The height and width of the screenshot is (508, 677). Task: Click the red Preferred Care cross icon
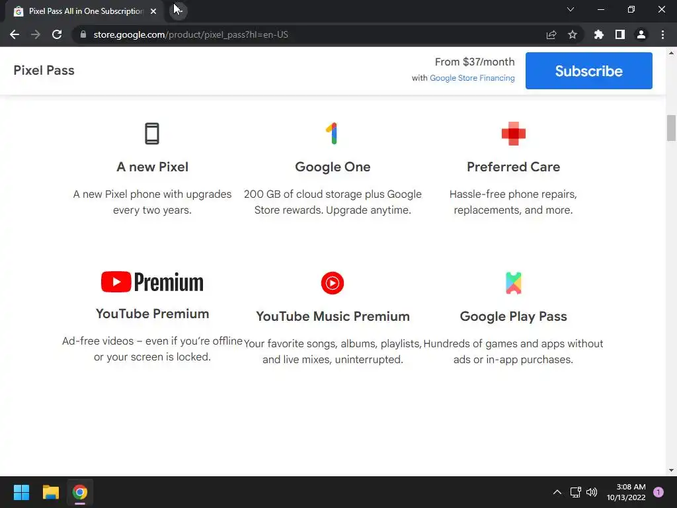click(x=513, y=134)
